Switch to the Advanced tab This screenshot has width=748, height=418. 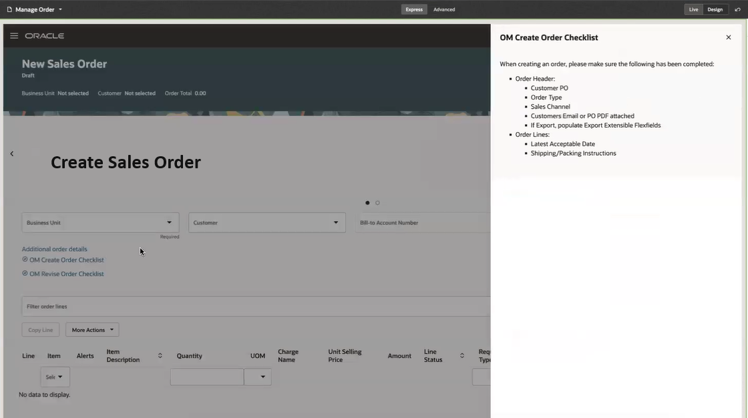pos(443,9)
